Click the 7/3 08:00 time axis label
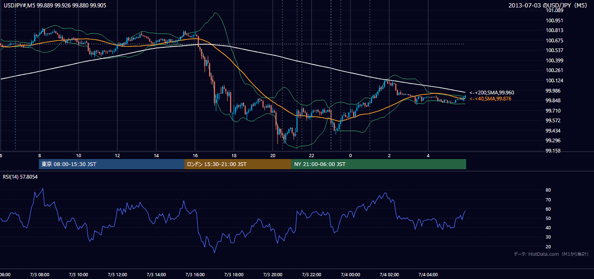Viewport: 594px width, 279px height. pos(39,274)
